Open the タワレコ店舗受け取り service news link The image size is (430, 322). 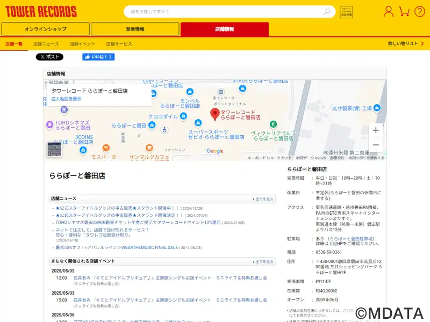[x=102, y=232]
